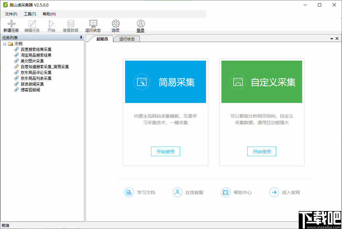Click tag icon beside 京东商品列表采集
Image resolution: width=342 pixels, height=229 pixels.
pyautogui.click(x=17, y=78)
